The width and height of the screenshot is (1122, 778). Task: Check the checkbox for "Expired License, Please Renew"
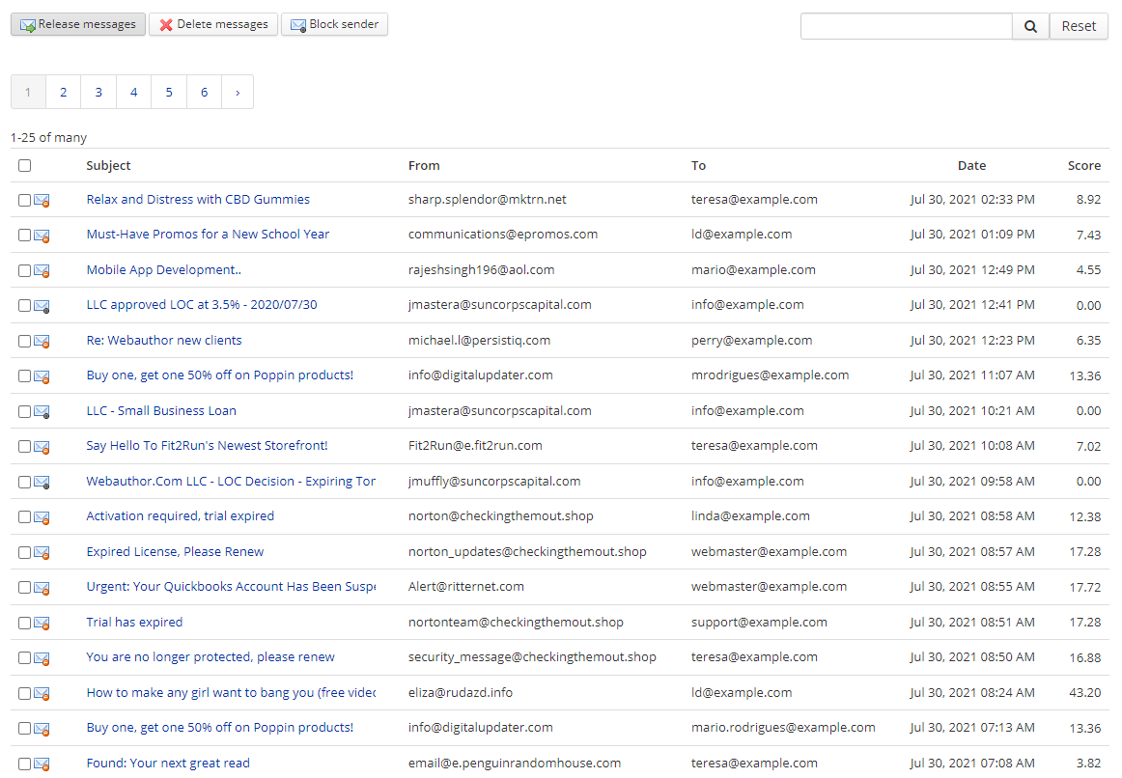[24, 552]
